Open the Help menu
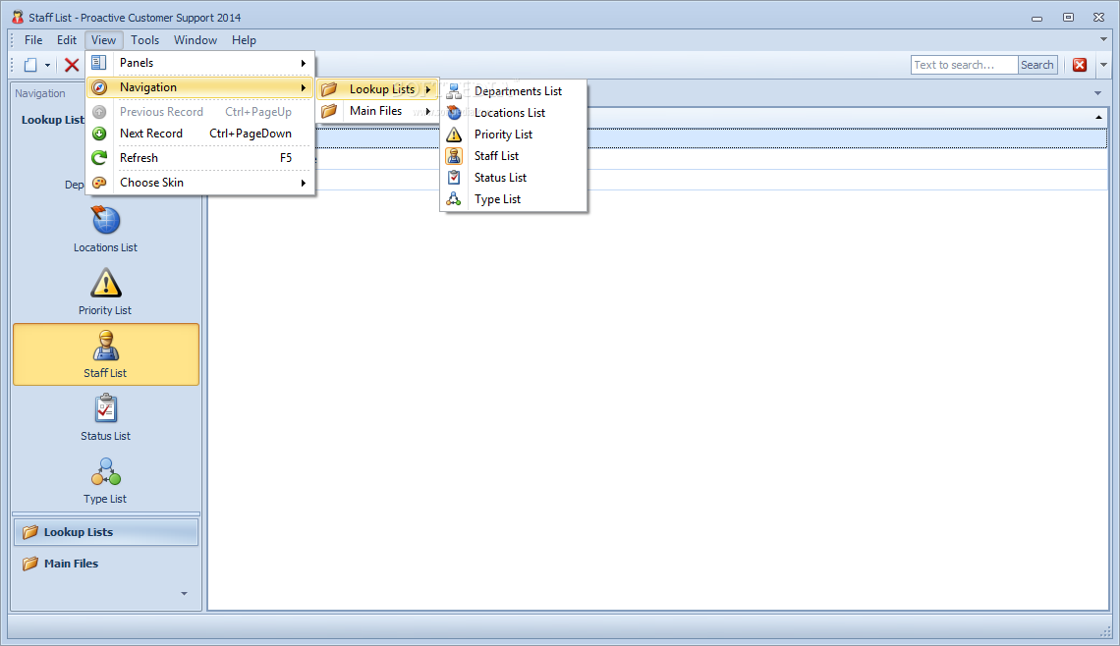Image resolution: width=1120 pixels, height=646 pixels. [244, 40]
